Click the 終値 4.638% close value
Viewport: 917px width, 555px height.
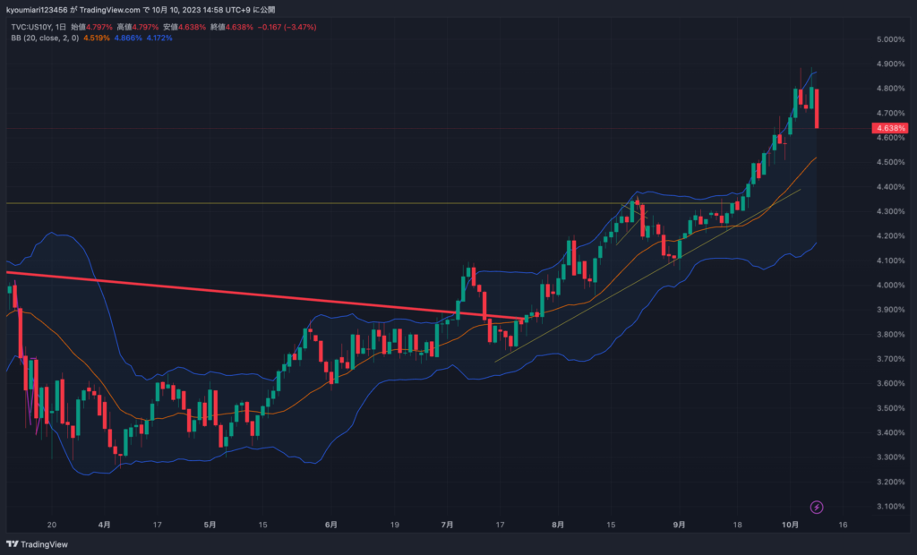pos(232,27)
